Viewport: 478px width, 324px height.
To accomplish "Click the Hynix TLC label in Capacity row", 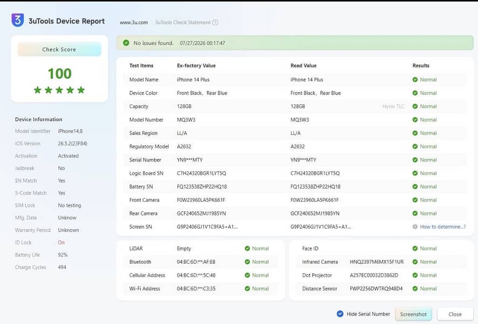I will [x=393, y=106].
